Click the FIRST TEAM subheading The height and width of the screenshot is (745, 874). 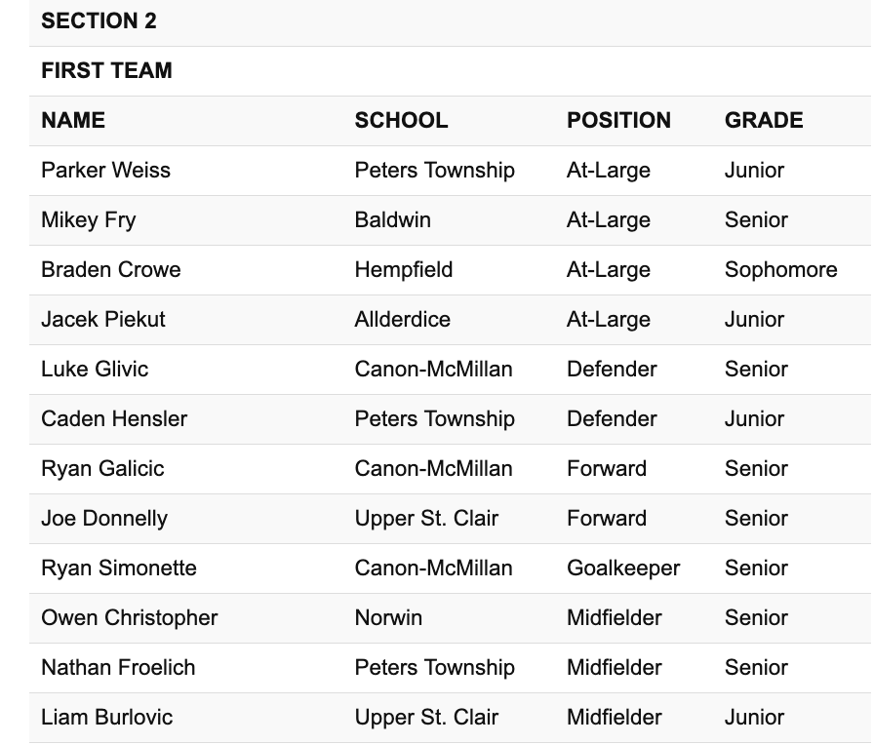(x=106, y=70)
